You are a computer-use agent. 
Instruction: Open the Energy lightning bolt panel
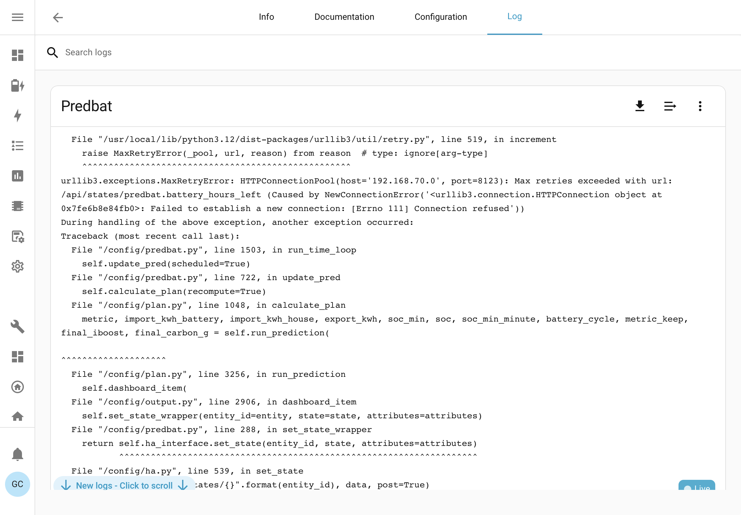pyautogui.click(x=17, y=115)
